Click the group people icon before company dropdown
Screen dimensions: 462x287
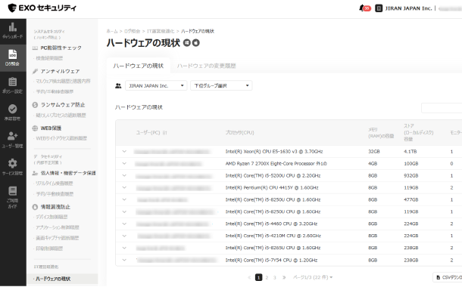coord(118,86)
